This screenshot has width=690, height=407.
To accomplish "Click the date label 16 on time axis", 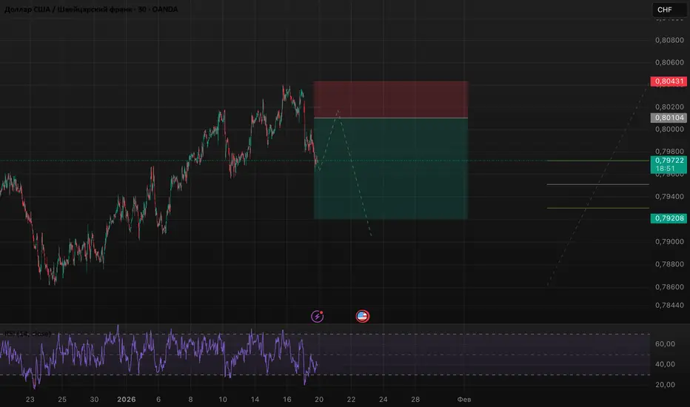I will (x=287, y=400).
